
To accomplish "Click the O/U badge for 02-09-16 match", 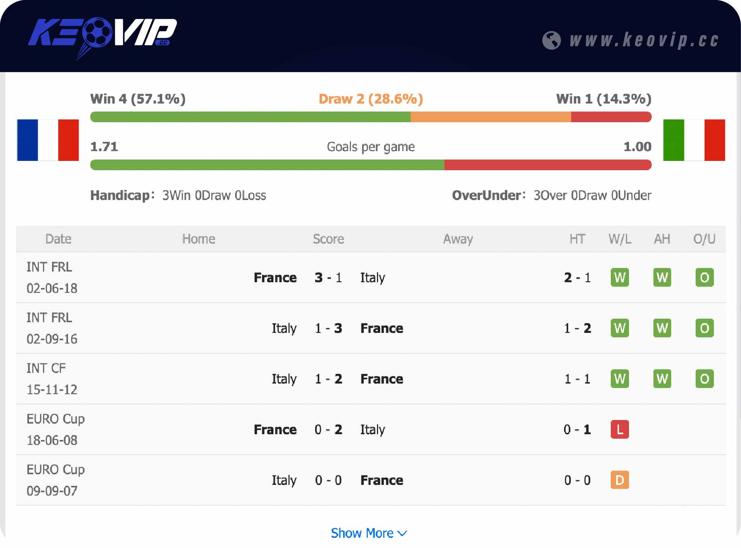I will [704, 328].
